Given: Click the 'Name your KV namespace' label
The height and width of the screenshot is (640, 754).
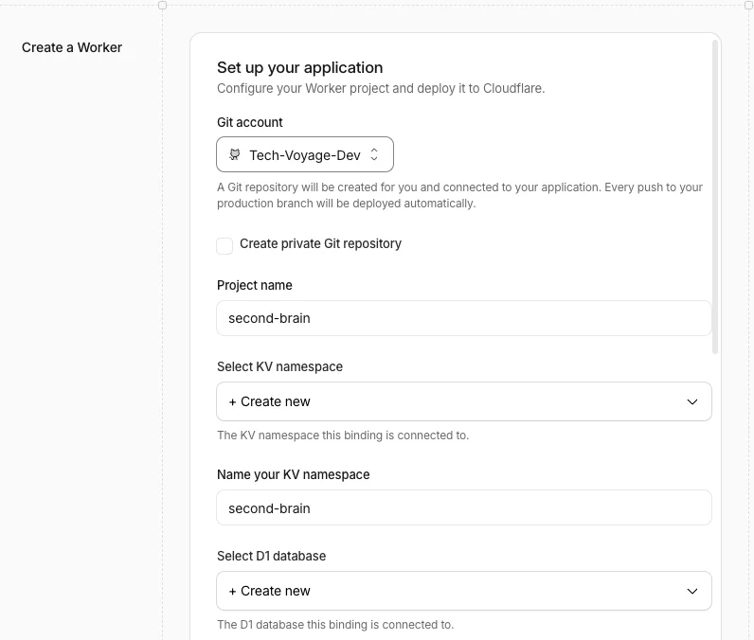Looking at the screenshot, I should click(x=293, y=474).
